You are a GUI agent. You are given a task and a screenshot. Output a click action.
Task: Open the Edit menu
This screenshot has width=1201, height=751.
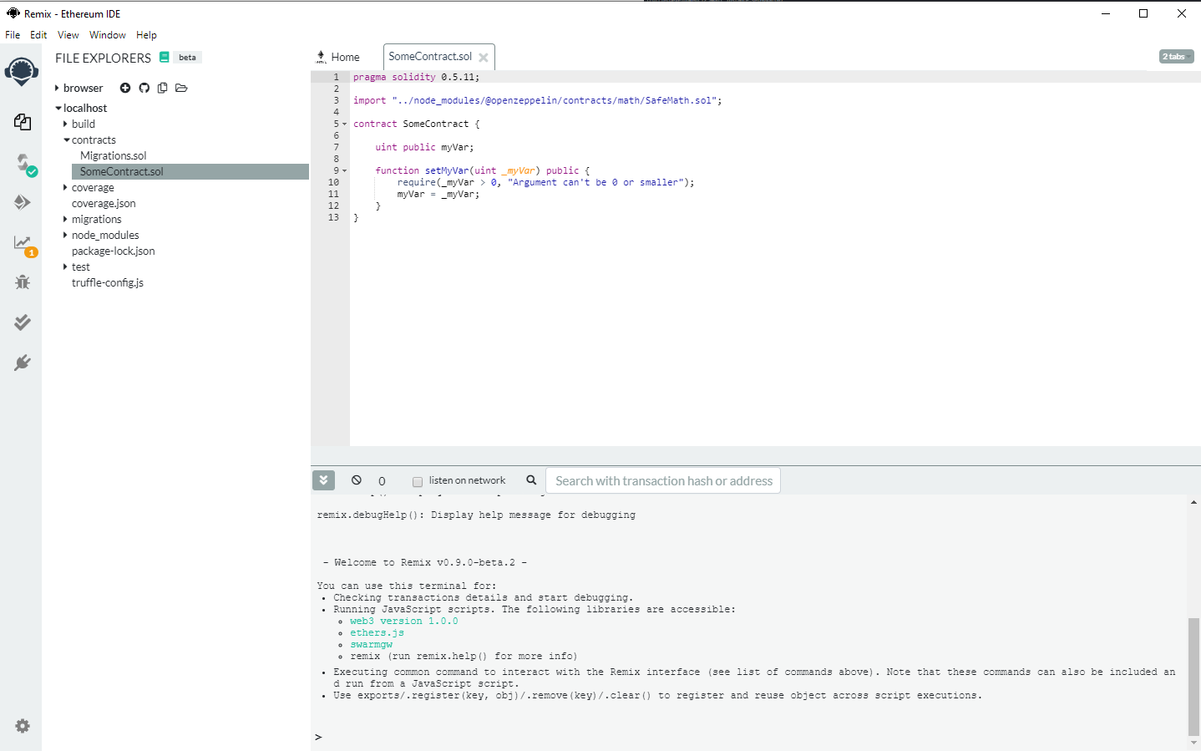pyautogui.click(x=38, y=35)
